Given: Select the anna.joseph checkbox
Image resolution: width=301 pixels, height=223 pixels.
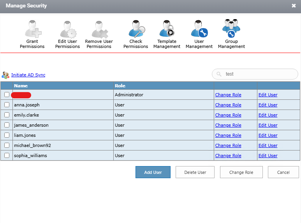Looking at the screenshot, I should point(7,105).
